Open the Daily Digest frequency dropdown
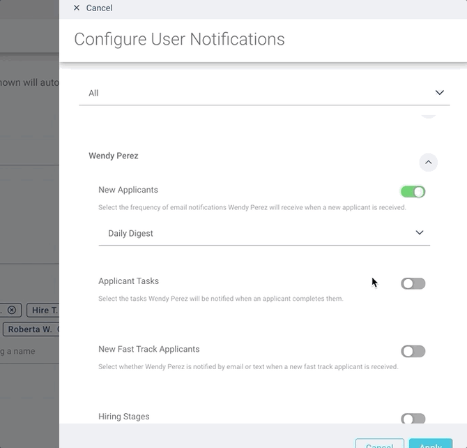Viewport: 467px width, 448px height. click(263, 233)
